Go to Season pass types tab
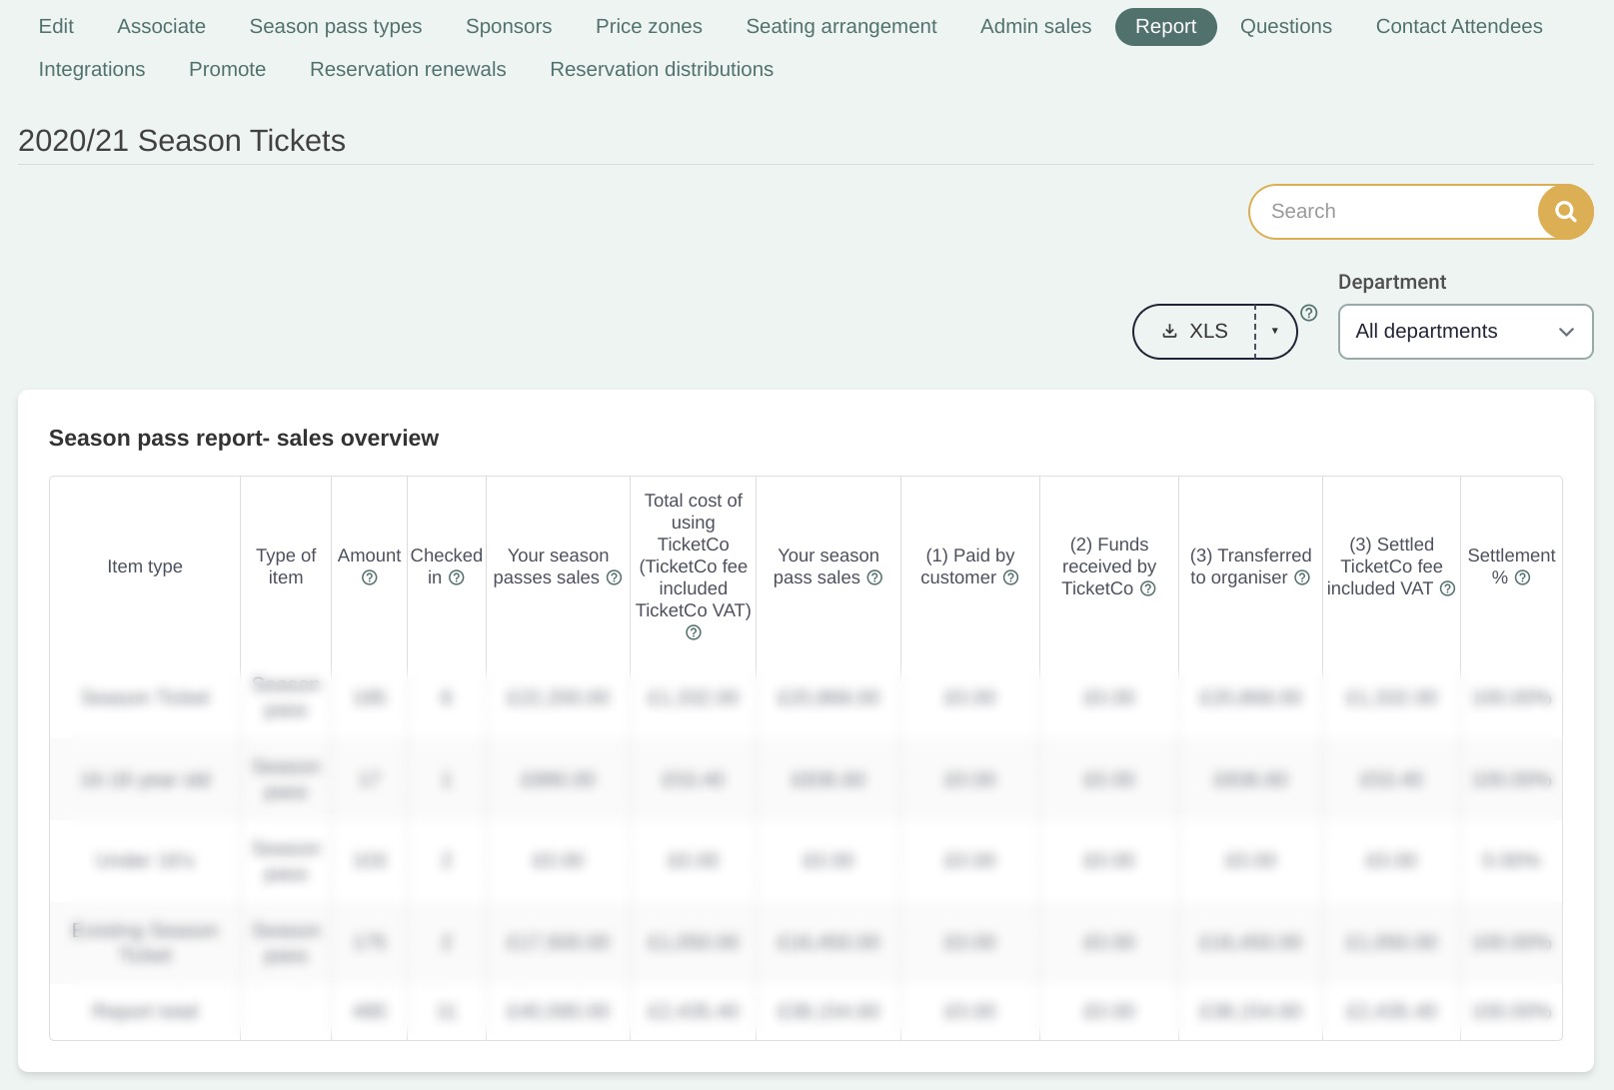The width and height of the screenshot is (1614, 1090). (x=336, y=27)
